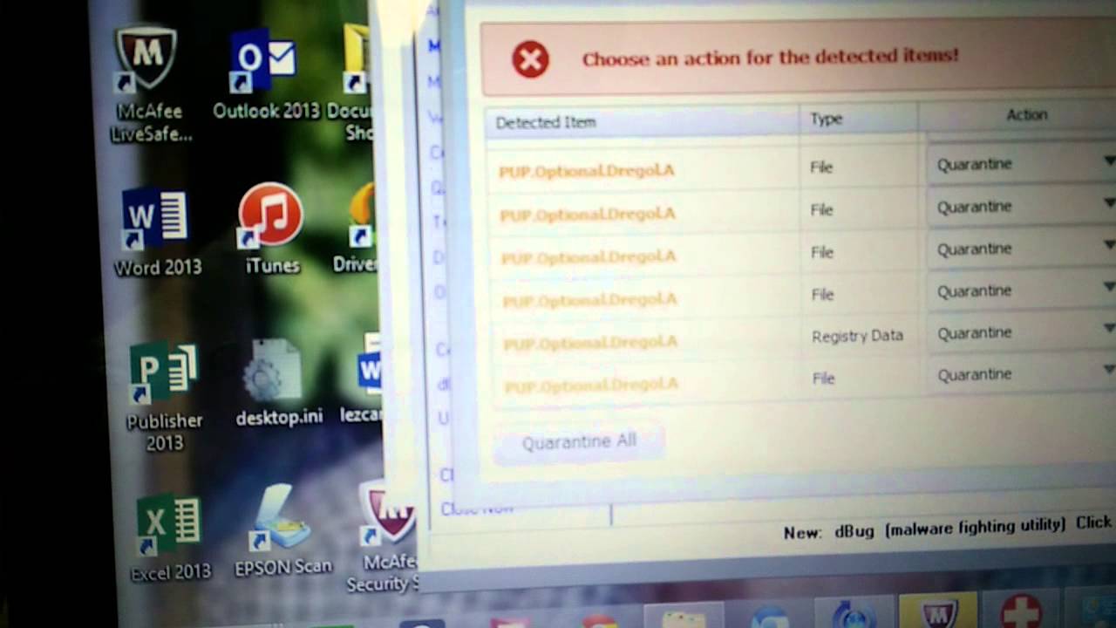
Task: Click the blue circular arrow taskbar icon
Action: click(854, 613)
